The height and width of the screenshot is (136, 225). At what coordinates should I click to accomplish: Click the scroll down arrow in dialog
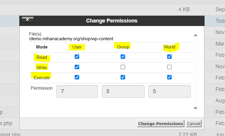(195, 108)
